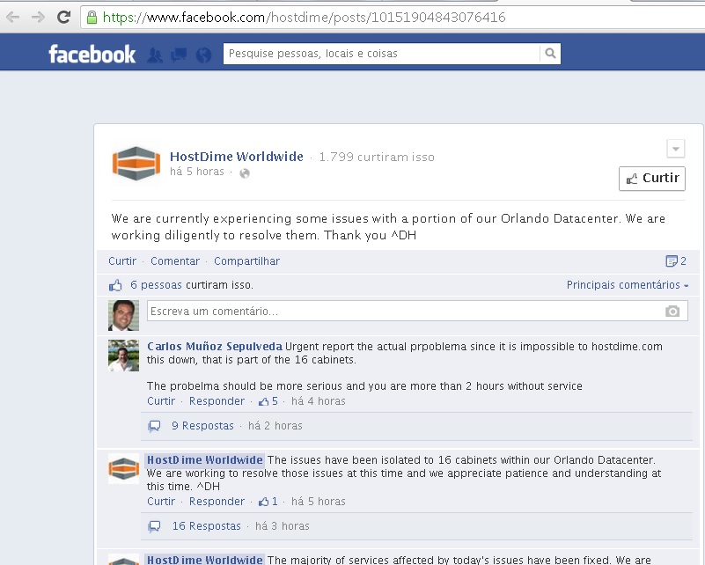Open post options dropdown arrow
The height and width of the screenshot is (565, 705).
point(675,148)
